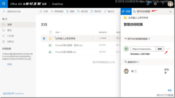The height and width of the screenshot is (98, 175).
Task: Click the 复制 copy link button
Action: tap(160, 49)
